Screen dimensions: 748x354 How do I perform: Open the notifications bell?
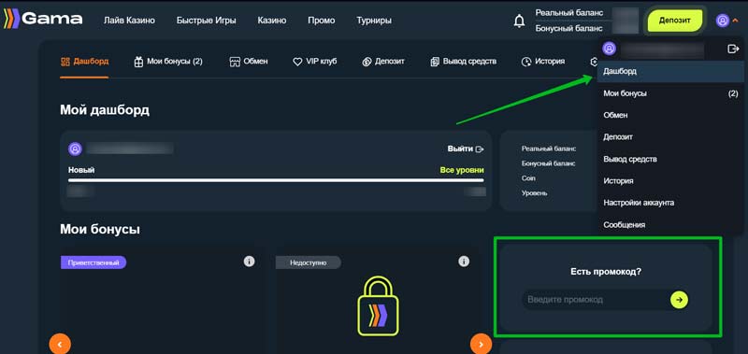[x=519, y=21]
